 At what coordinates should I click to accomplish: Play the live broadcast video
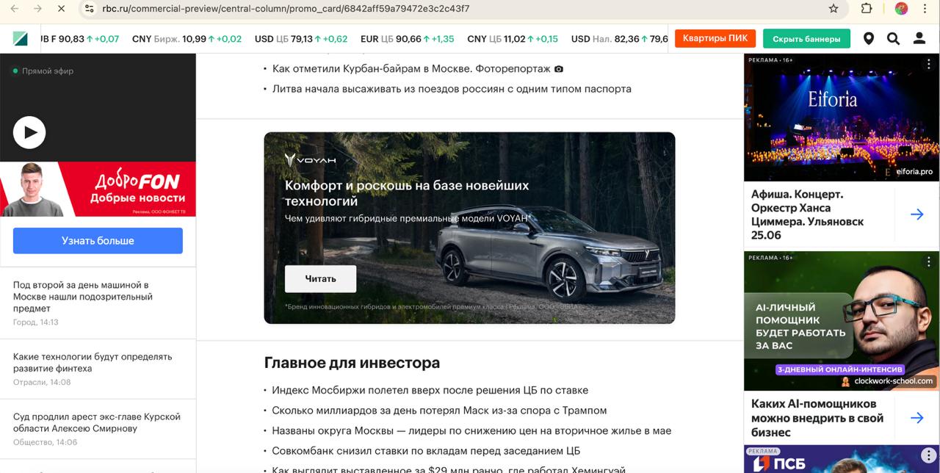coord(29,133)
